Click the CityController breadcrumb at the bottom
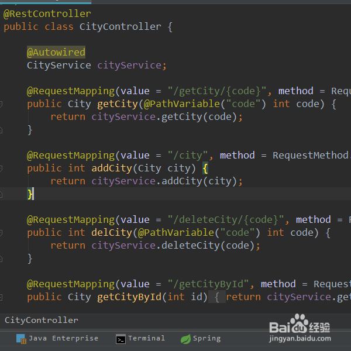This screenshot has height=351, width=351. coord(42,320)
